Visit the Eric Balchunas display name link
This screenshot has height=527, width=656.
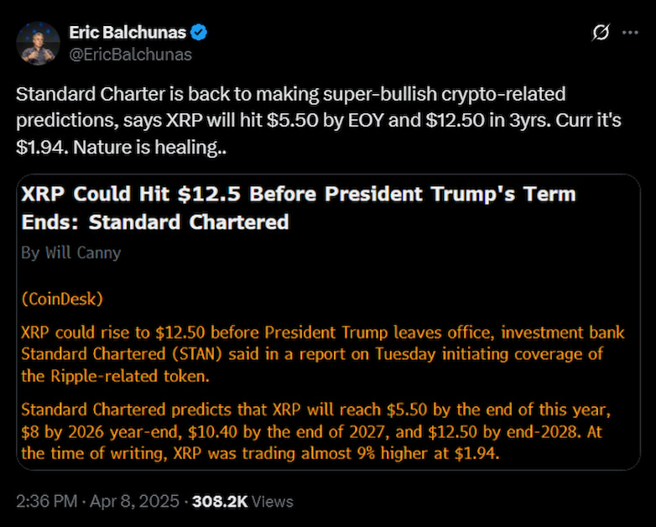click(x=128, y=33)
